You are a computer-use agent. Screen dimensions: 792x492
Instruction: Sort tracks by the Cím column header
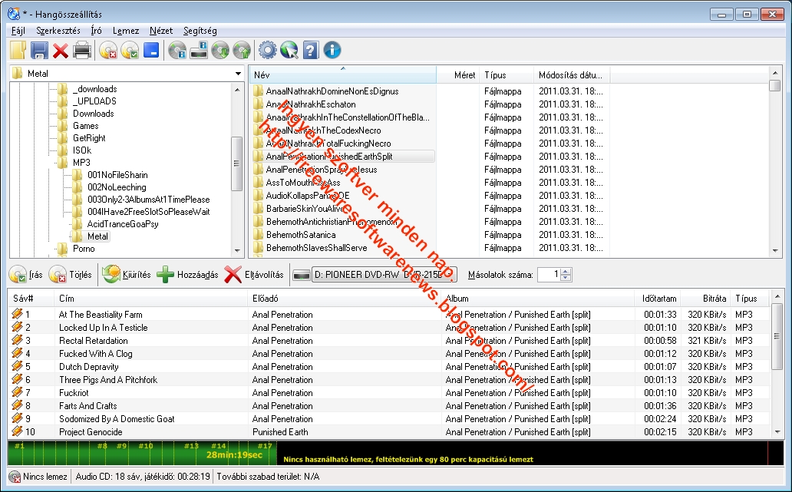pyautogui.click(x=151, y=299)
